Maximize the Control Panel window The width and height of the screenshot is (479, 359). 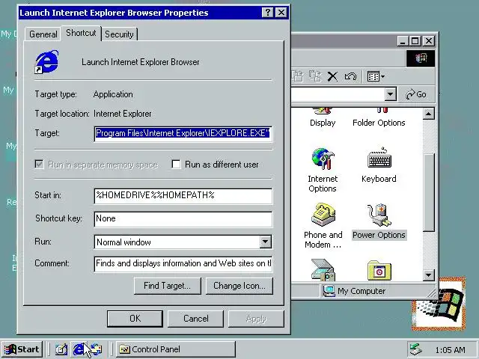click(x=415, y=40)
